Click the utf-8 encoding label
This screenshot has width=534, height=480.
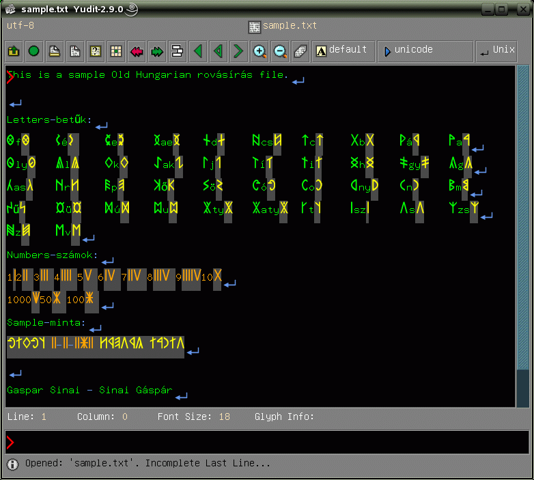(x=20, y=26)
